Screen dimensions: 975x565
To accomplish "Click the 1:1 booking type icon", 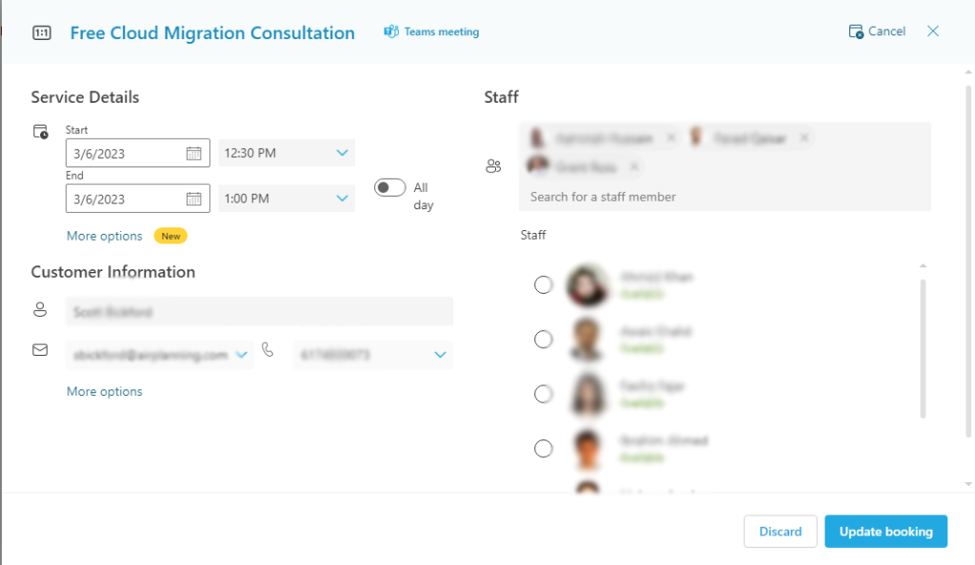I will pyautogui.click(x=40, y=31).
